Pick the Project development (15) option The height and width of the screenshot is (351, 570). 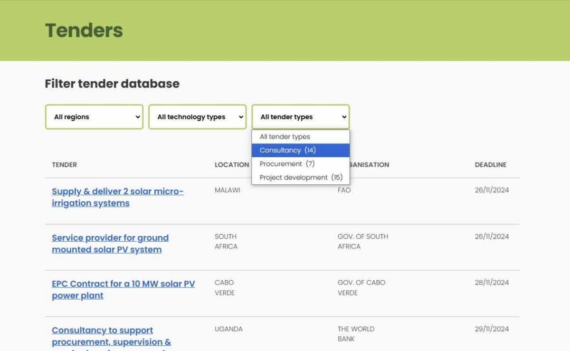tap(300, 177)
